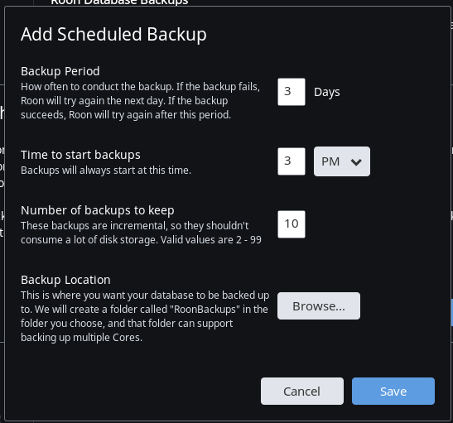Click the Number of backups to keep heading
Image resolution: width=453 pixels, height=423 pixels.
pyautogui.click(x=98, y=210)
